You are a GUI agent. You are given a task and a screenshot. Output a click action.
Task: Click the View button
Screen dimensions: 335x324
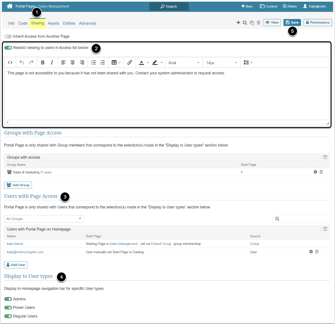(x=272, y=23)
